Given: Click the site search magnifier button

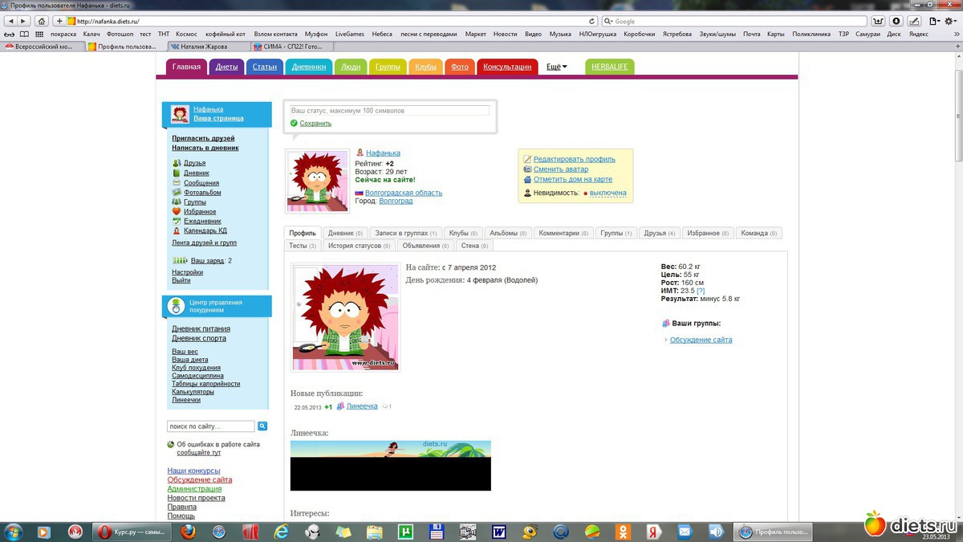Looking at the screenshot, I should [x=262, y=426].
